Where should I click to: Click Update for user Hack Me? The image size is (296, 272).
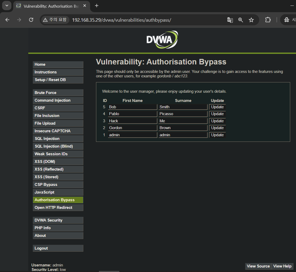click(217, 121)
